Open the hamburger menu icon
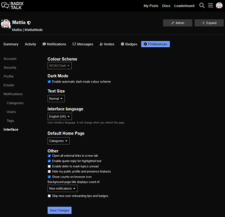Screen dimensions: 225x217 pos(210,6)
